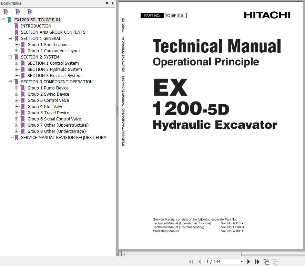Expand SECTION 3 Electrical System
Viewport: 305px width, 266px height.
coord(17,76)
